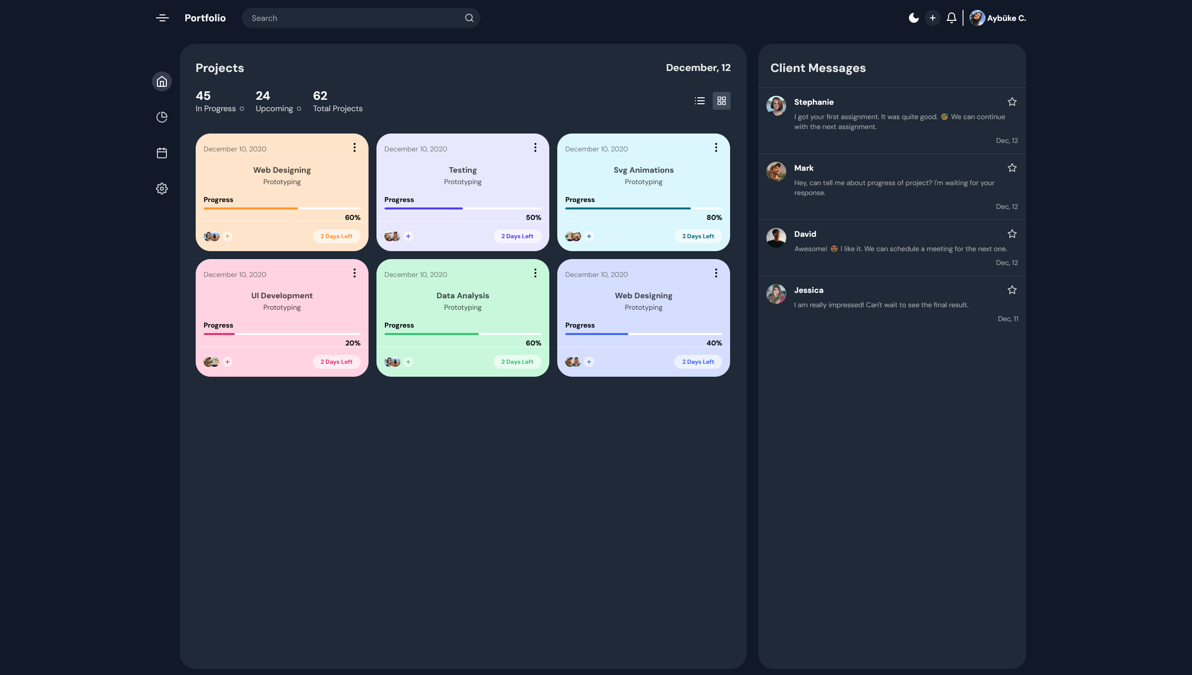Viewport: 1192px width, 675px height.
Task: Open the hamburger menu beside Portfolio
Action: point(162,17)
